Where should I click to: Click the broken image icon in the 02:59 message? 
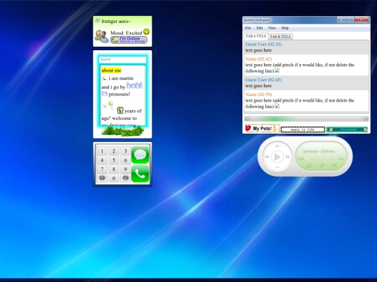[x=277, y=106]
